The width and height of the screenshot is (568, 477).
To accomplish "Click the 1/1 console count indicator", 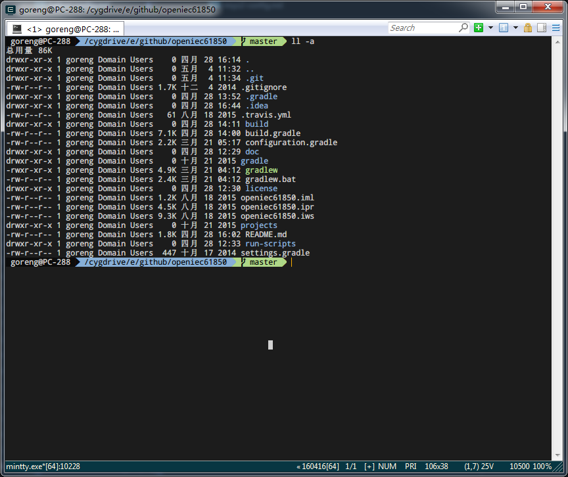I will point(351,466).
